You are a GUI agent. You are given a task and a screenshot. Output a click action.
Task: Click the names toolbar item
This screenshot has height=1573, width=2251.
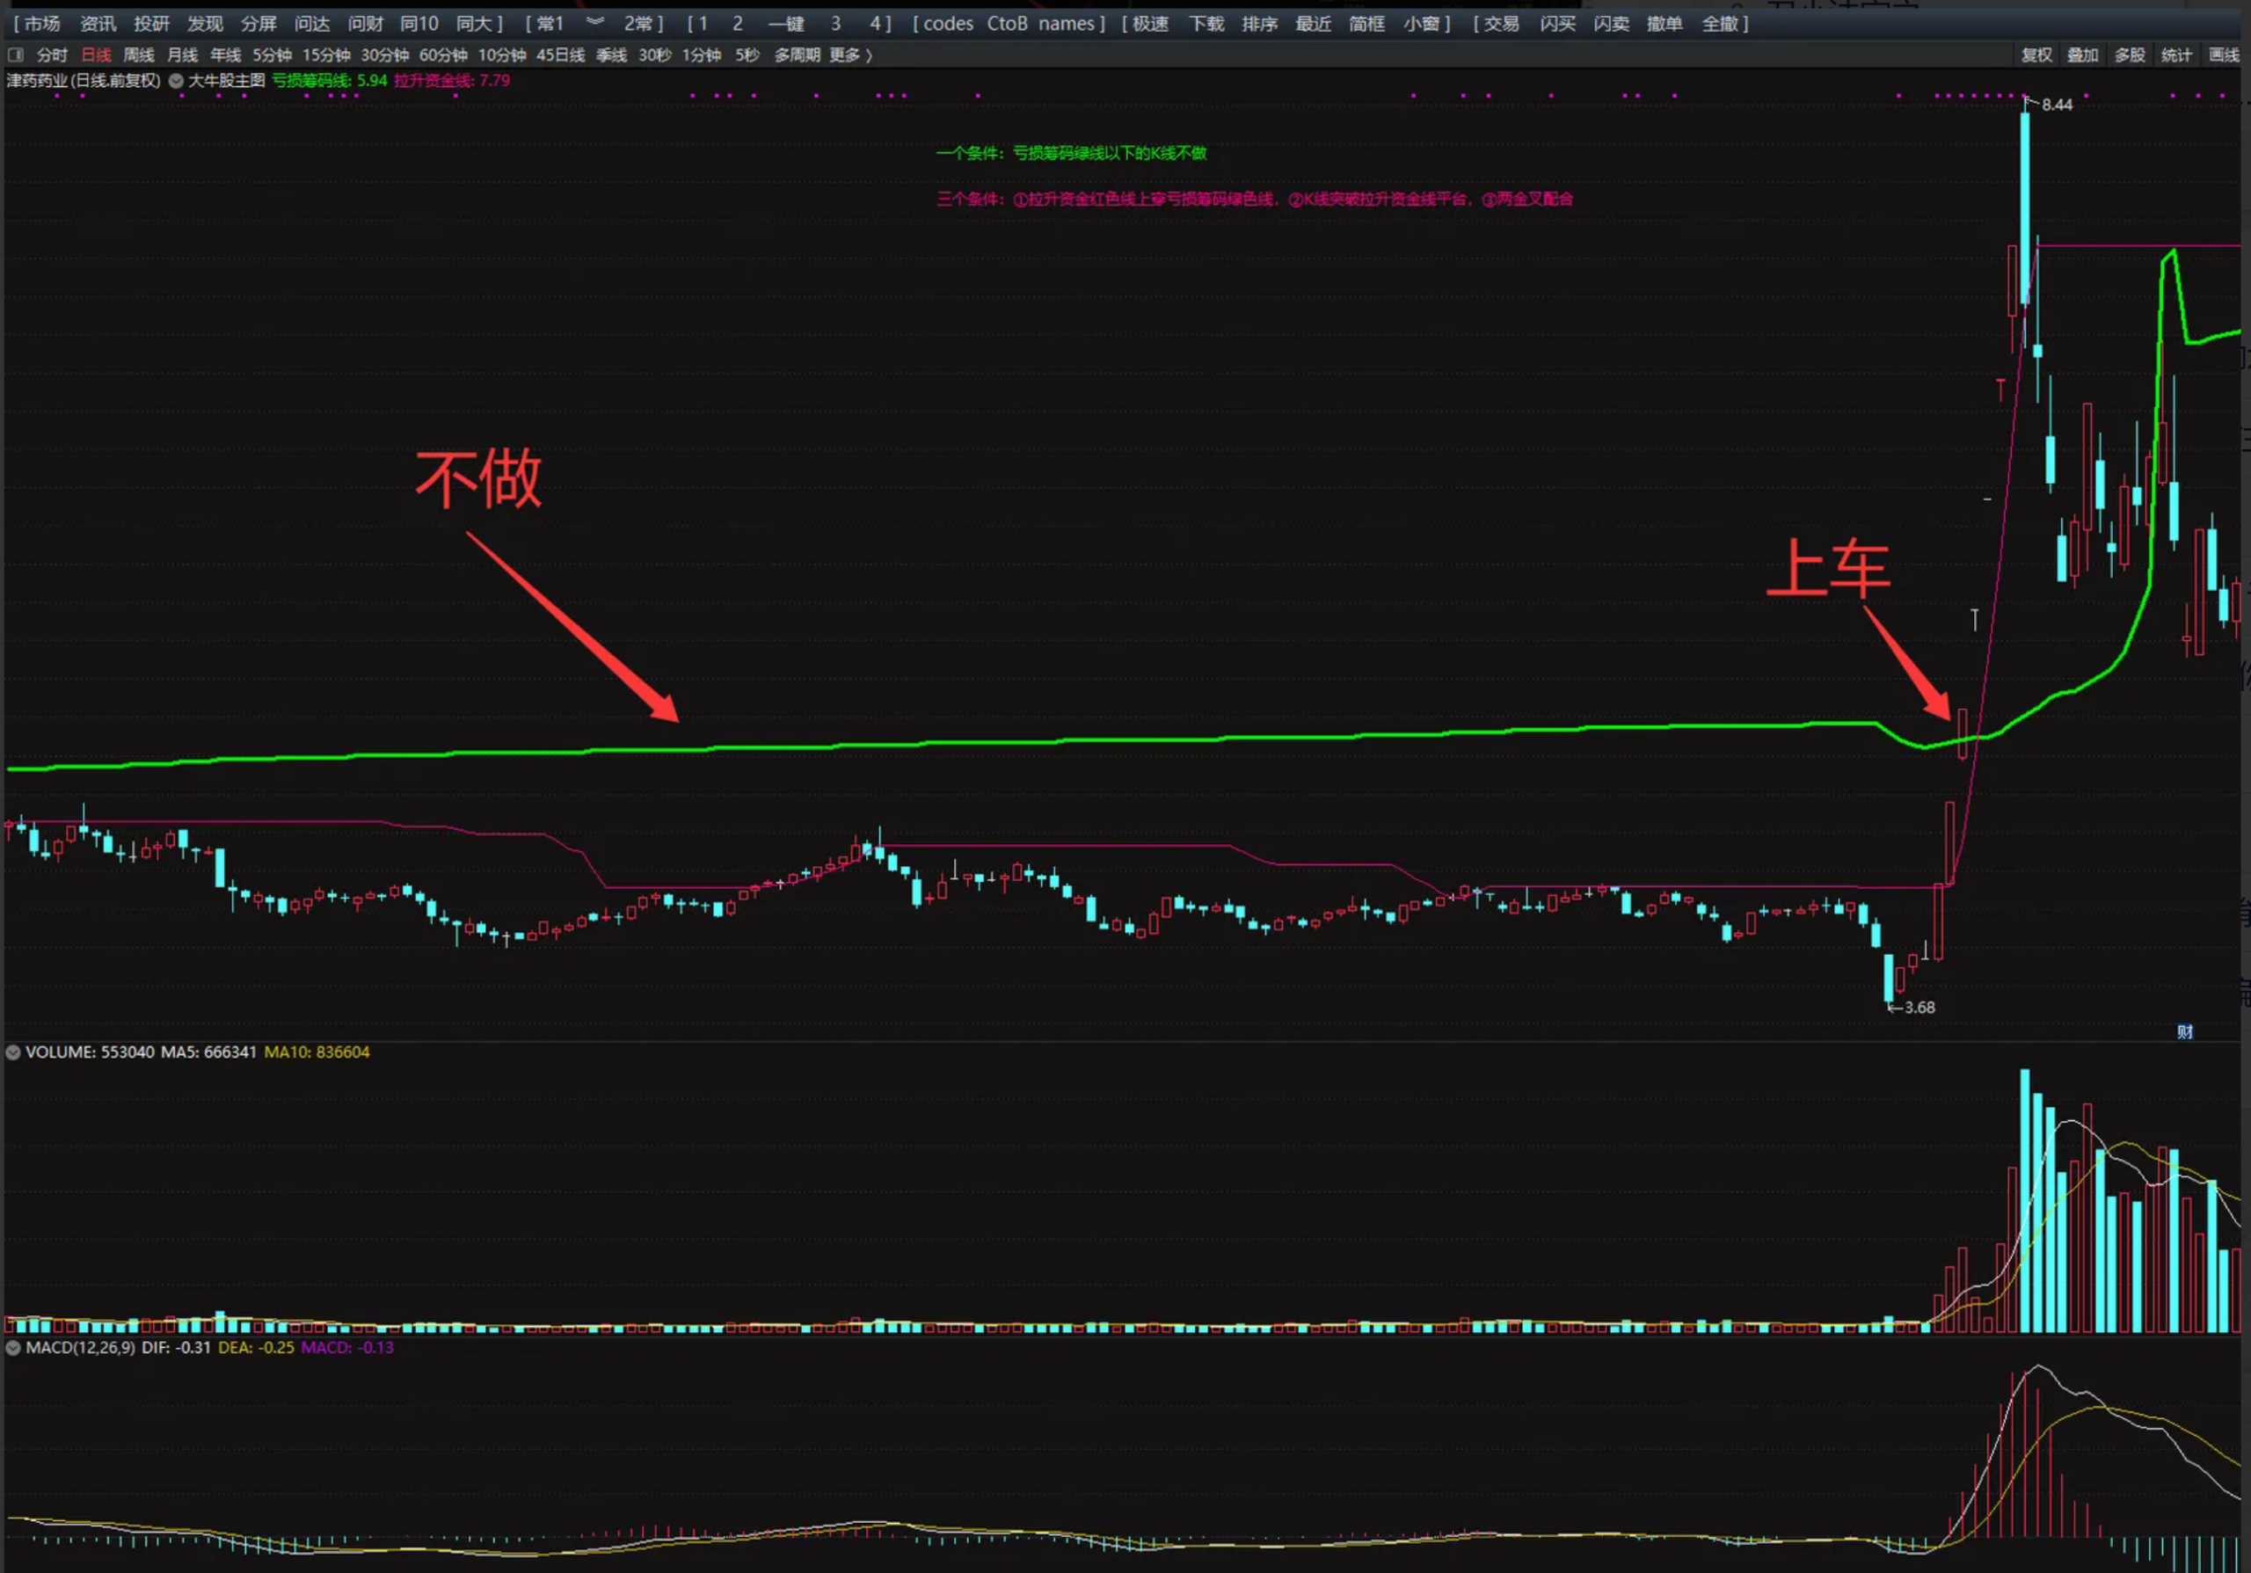tap(1067, 24)
